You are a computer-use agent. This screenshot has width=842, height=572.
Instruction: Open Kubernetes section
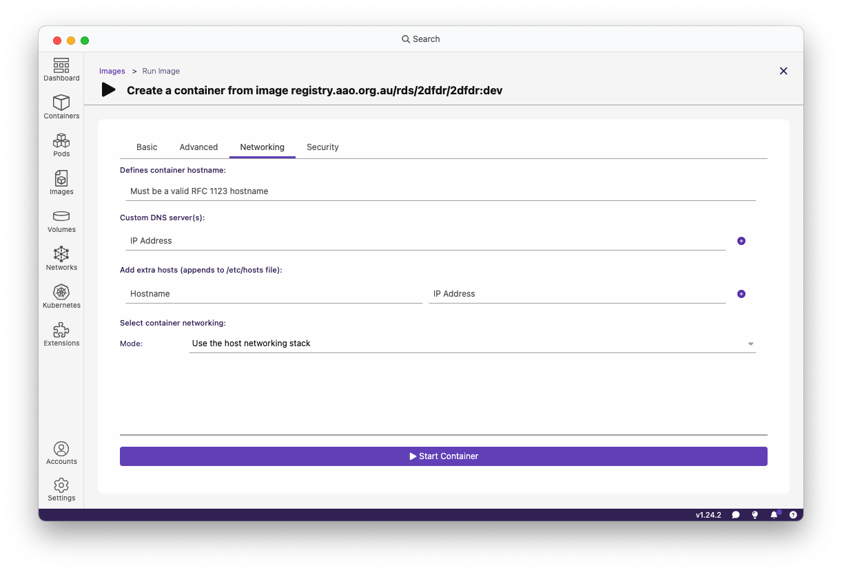tap(61, 297)
